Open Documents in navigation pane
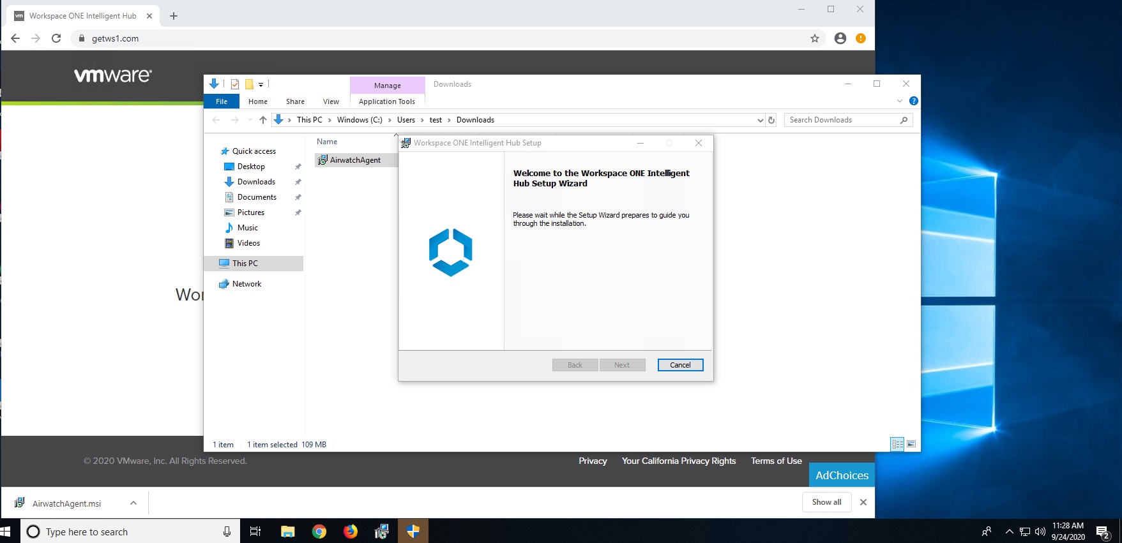Image resolution: width=1122 pixels, height=543 pixels. click(257, 197)
